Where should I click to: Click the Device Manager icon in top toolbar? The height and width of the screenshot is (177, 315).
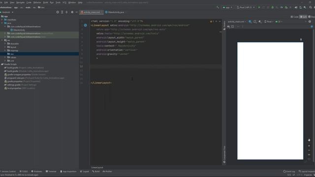(300, 7)
